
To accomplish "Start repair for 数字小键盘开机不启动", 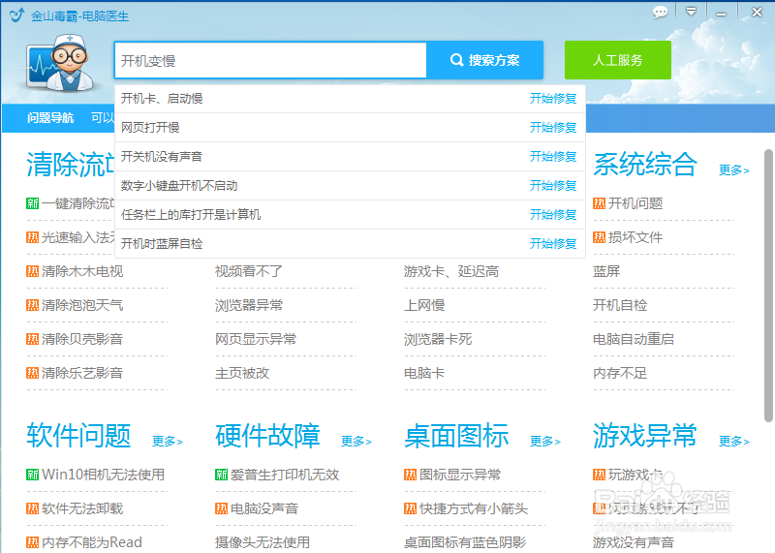I will [x=553, y=186].
